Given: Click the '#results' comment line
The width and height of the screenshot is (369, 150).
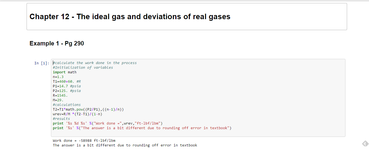Looking at the screenshot, I should click(x=61, y=119).
